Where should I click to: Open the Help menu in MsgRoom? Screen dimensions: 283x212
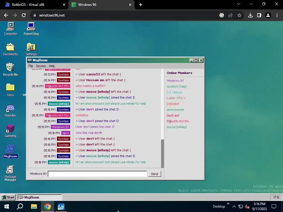[x=52, y=66]
